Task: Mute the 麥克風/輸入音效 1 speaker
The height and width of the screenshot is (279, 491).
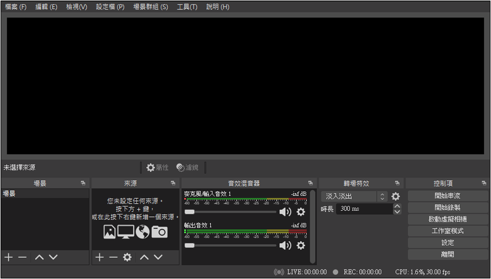Action: coord(285,212)
